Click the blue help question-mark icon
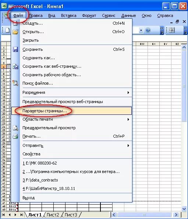This screenshot has width=188, height=219. click(148, 30)
